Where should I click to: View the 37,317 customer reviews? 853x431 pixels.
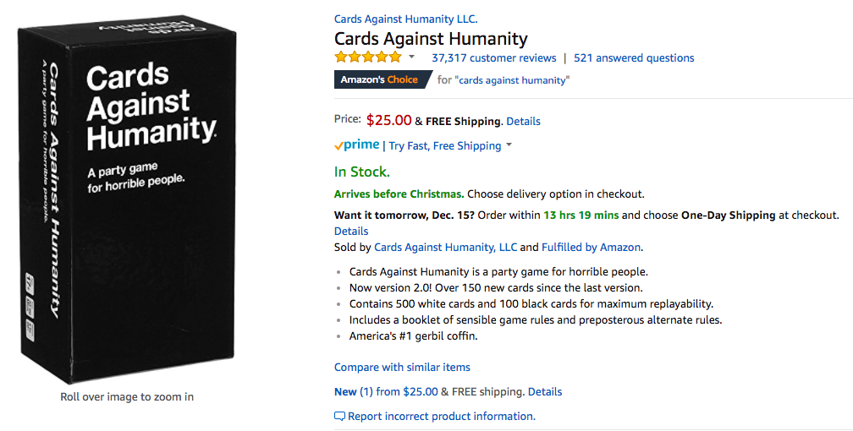[493, 57]
